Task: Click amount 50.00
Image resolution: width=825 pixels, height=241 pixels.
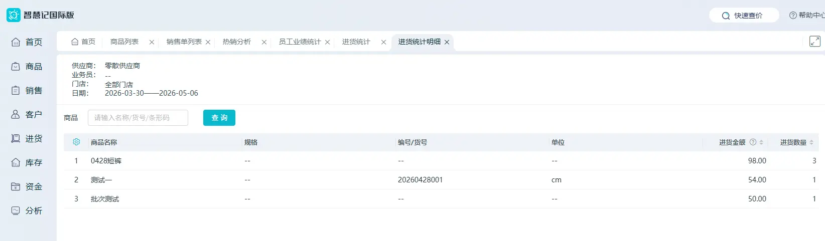Action: click(x=757, y=199)
